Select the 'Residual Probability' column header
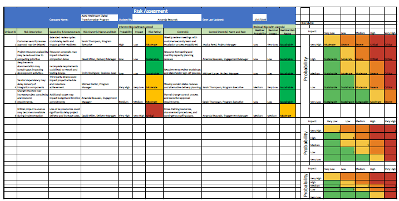The width and height of the screenshot is (399, 201). pyautogui.click(x=259, y=32)
